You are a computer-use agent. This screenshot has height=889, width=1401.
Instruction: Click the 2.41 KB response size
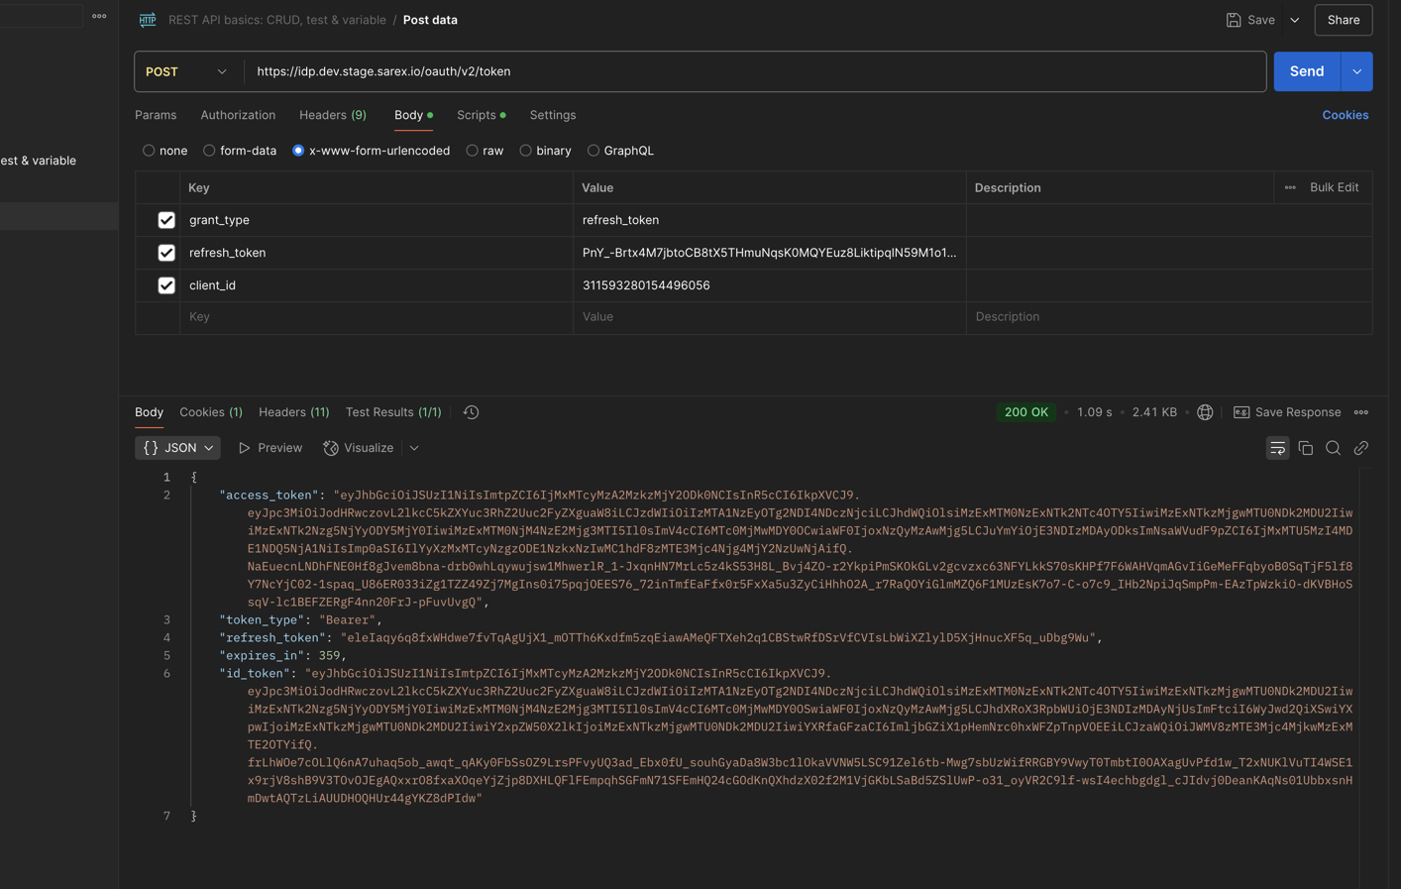[1155, 412]
